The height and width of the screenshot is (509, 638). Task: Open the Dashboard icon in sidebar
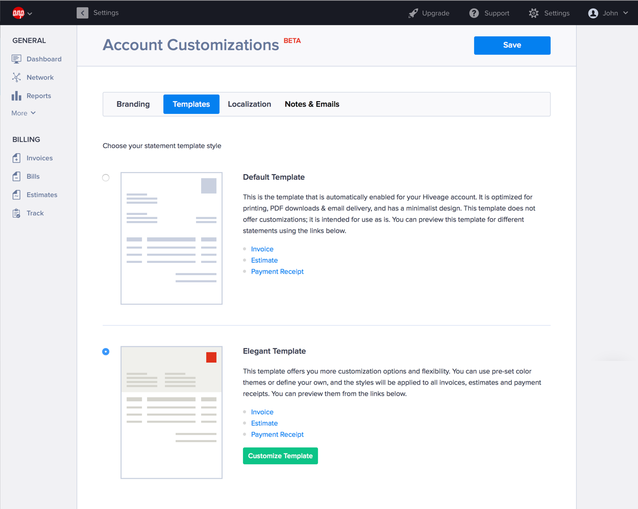[16, 59]
